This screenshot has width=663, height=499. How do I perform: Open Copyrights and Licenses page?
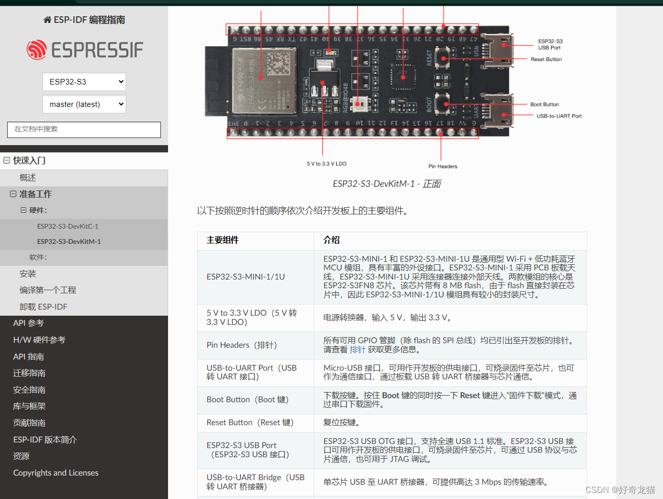tap(56, 473)
